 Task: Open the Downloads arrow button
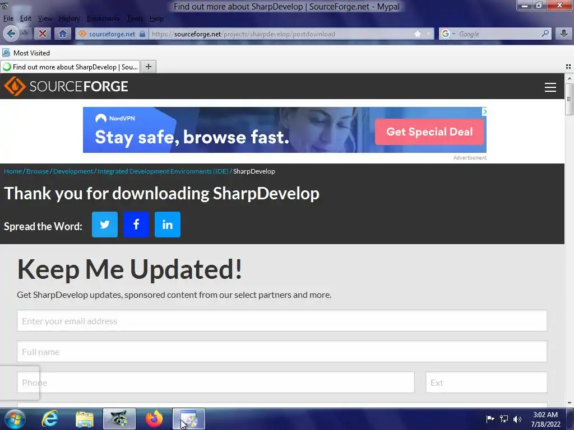pyautogui.click(x=564, y=34)
